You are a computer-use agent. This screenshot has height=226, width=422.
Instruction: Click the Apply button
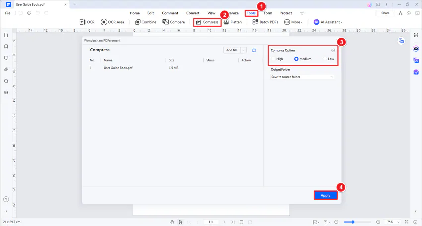coord(325,195)
